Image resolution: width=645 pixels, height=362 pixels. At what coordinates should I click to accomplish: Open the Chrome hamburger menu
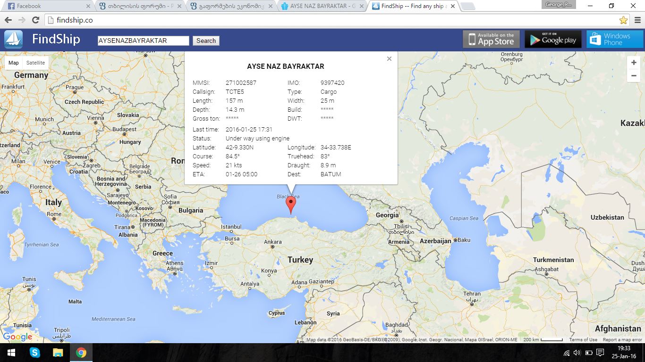[637, 20]
